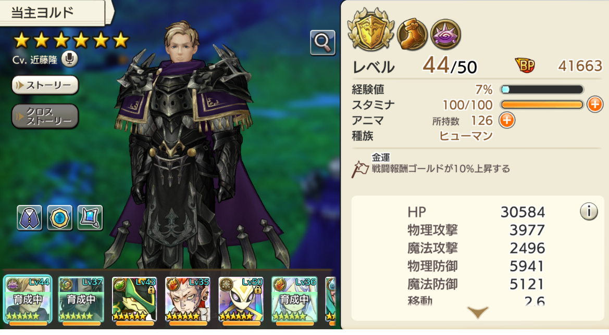Select the Lv50 white masked character
The width and height of the screenshot is (609, 335).
click(241, 300)
